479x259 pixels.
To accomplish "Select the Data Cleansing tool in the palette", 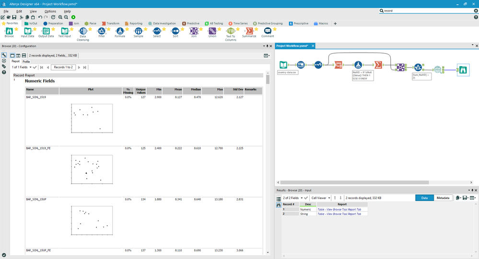I will click(x=83, y=34).
